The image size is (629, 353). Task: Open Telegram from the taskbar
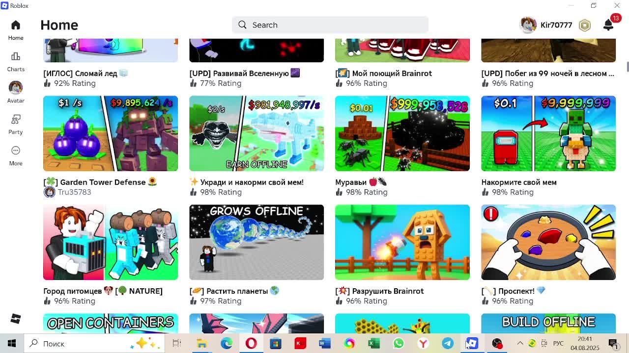click(x=447, y=343)
